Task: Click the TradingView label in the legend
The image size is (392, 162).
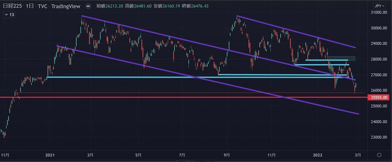Action: click(x=66, y=6)
